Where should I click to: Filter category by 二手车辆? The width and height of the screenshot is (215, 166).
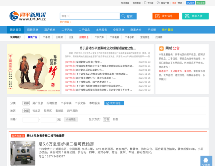[x=66, y=103]
